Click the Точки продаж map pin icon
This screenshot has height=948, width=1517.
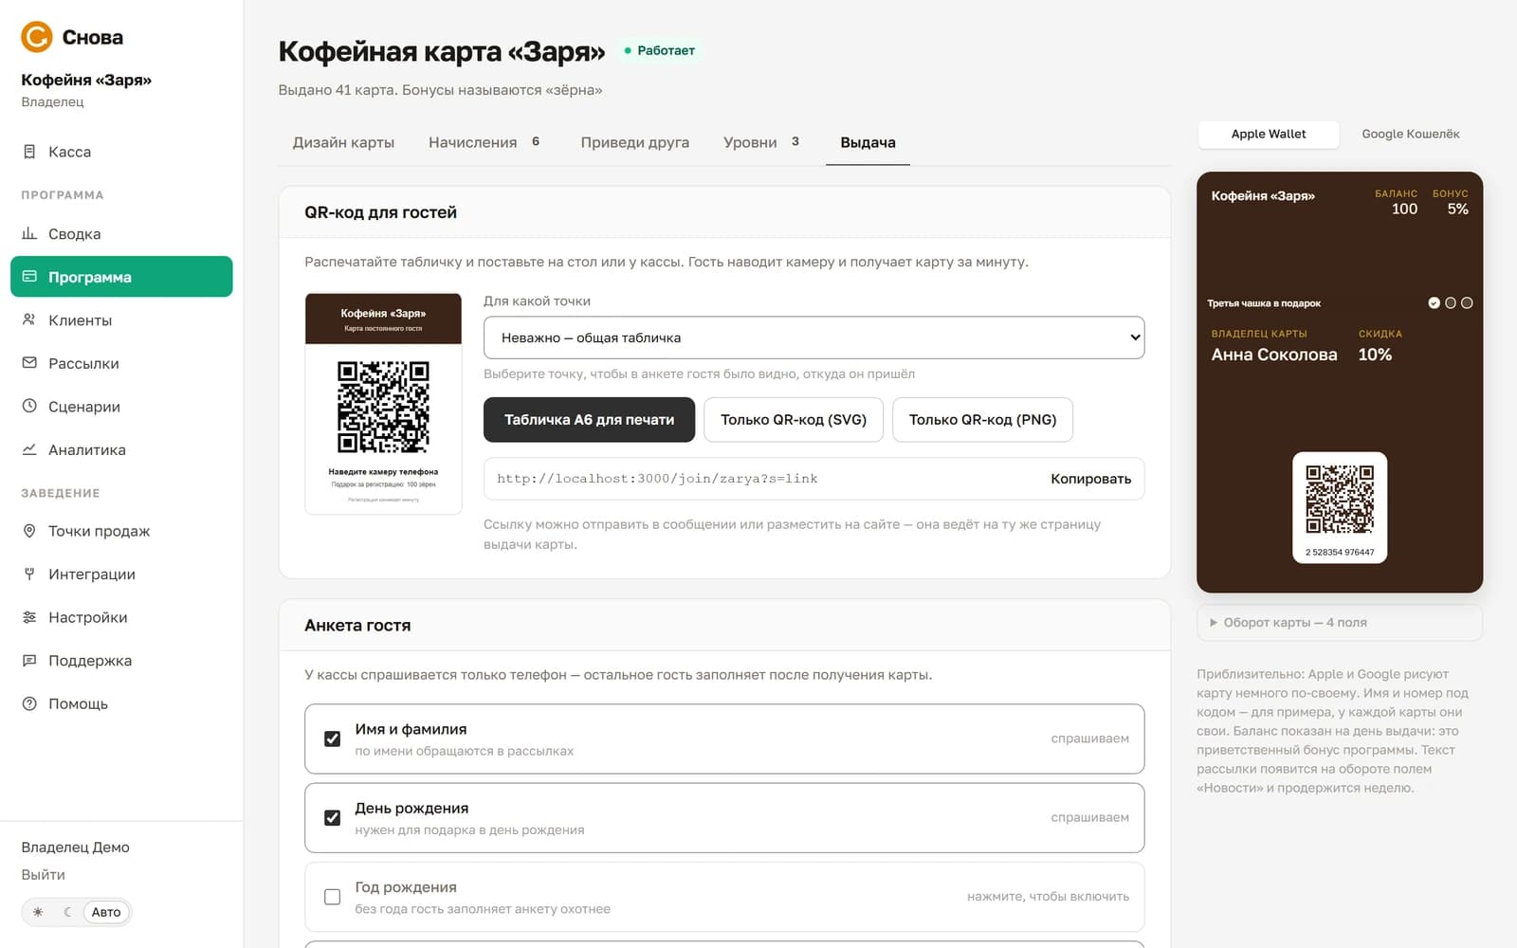click(29, 531)
